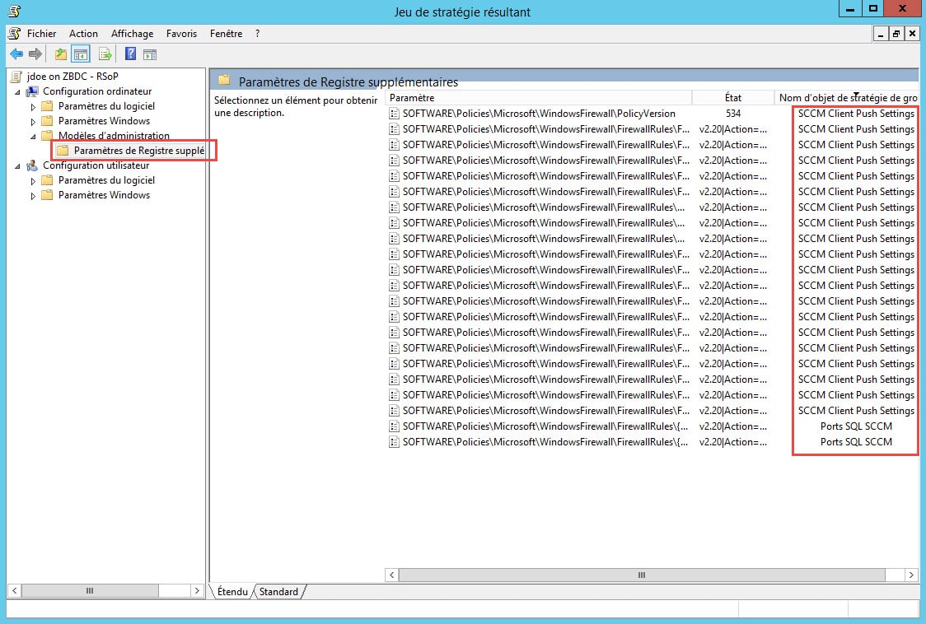Screen dimensions: 926x624
Task: Open the ? help menu
Action: pos(258,34)
